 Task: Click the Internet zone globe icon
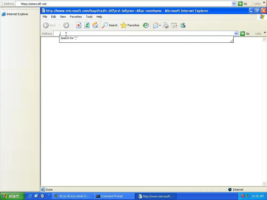[x=230, y=190]
